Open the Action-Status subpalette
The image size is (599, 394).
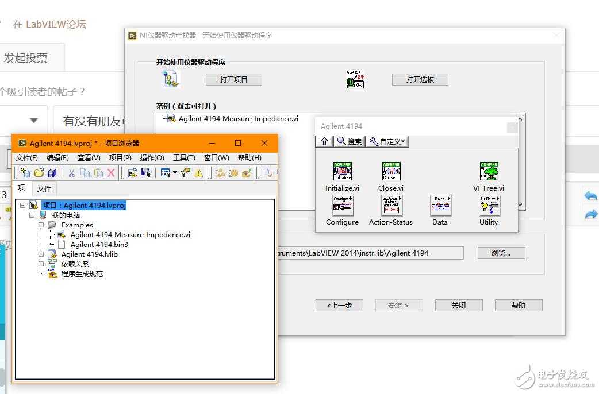(391, 206)
